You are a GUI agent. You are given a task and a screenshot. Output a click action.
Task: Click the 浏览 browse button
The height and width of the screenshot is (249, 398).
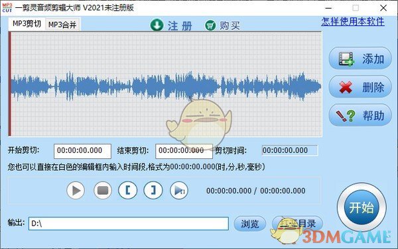(x=250, y=224)
